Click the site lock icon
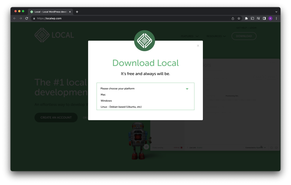This screenshot has width=291, height=185. coord(34,18)
